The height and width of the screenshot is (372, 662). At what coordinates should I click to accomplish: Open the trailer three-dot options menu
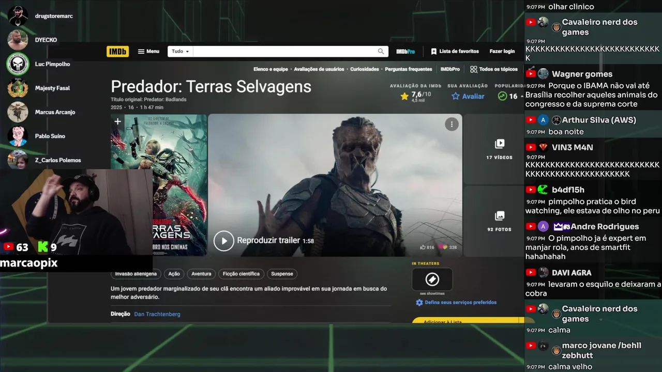click(x=452, y=124)
